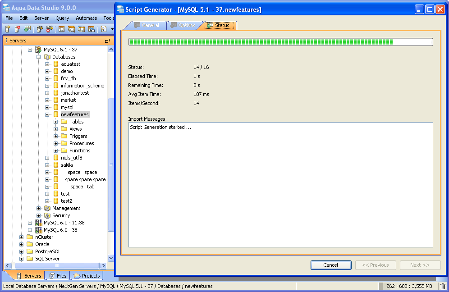Click the Servers tree vertical scroll up arrow
Screen dimensions: 449x292
111,50
